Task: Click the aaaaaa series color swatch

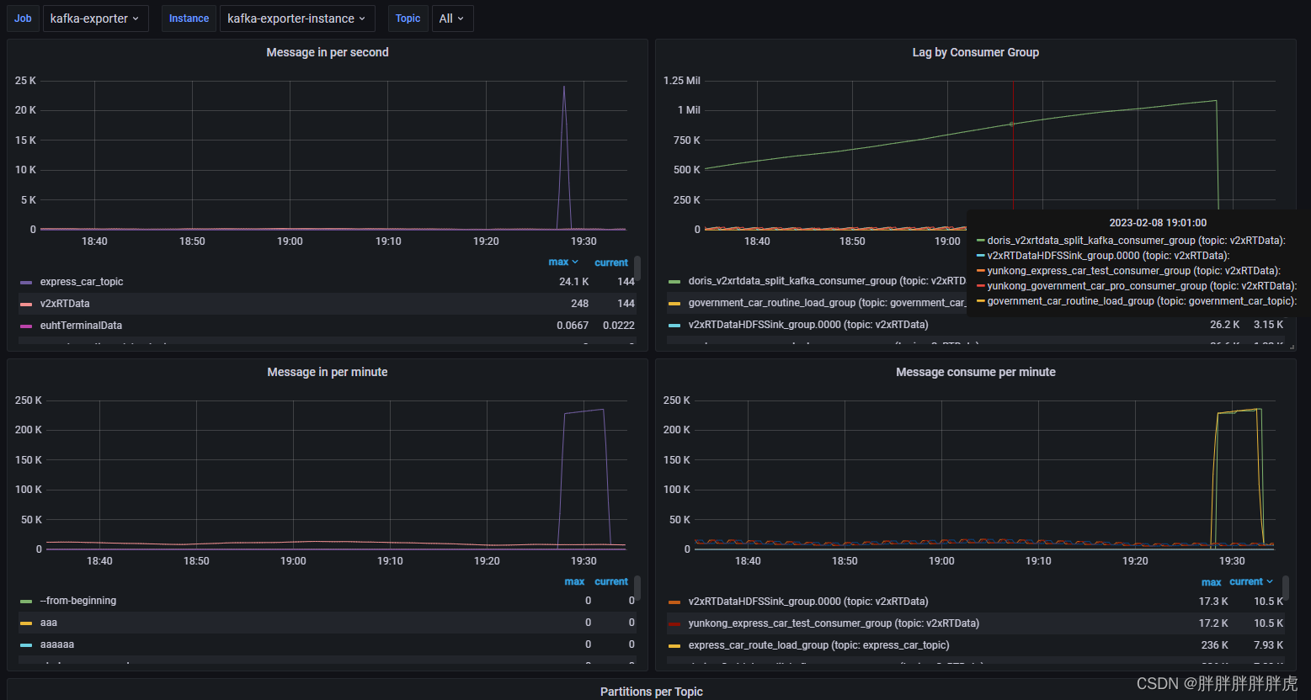Action: (x=26, y=645)
